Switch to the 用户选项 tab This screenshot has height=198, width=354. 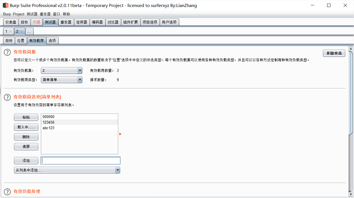pyautogui.click(x=169, y=22)
